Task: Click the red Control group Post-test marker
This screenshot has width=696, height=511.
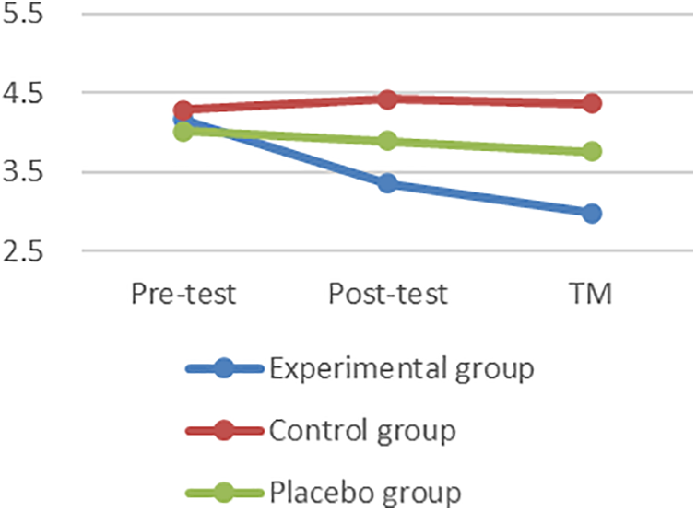Action: [387, 99]
